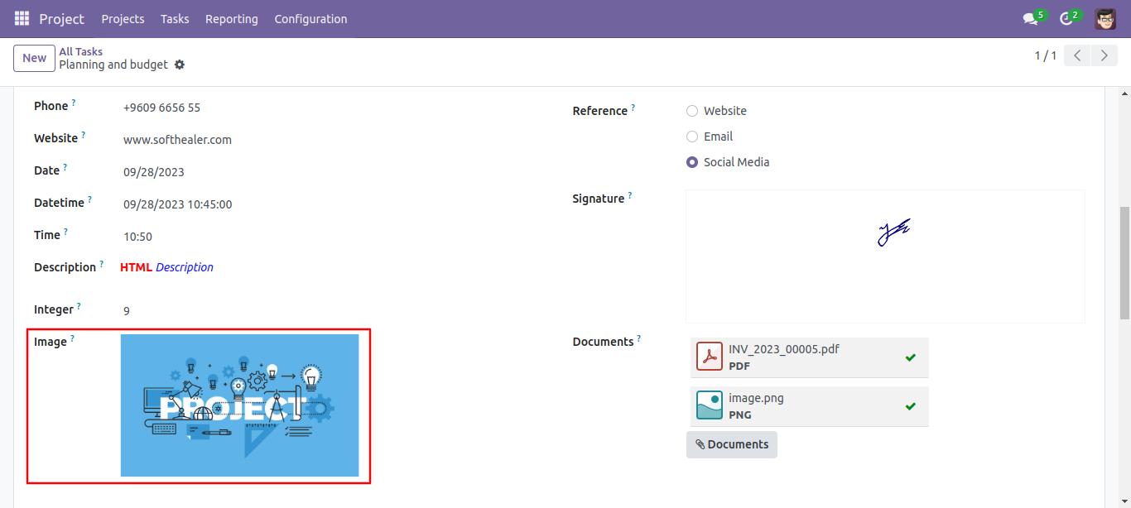Click the INV_2023_00005.pdf file name
This screenshot has height=508, width=1131.
(x=784, y=349)
